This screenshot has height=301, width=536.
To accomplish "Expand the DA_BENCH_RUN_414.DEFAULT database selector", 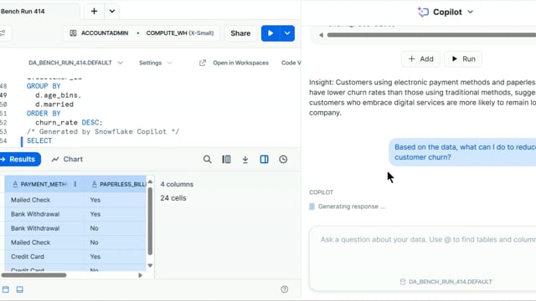I will pos(75,63).
